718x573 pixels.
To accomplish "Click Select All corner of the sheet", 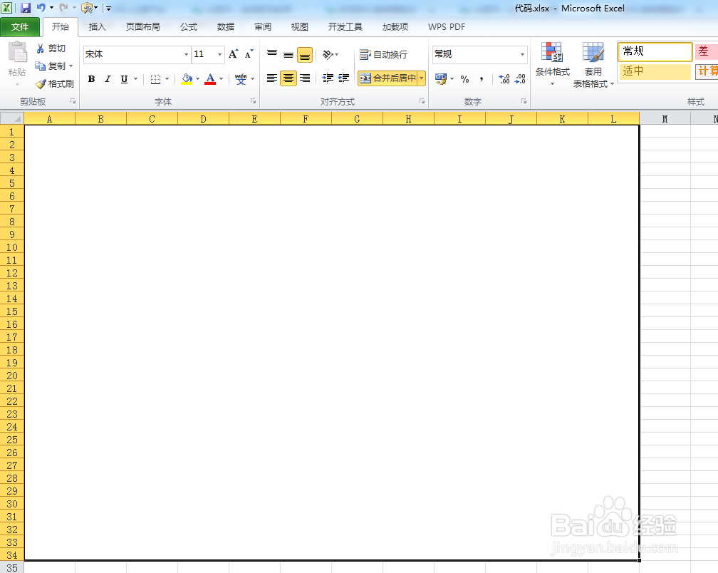I will coord(12,118).
